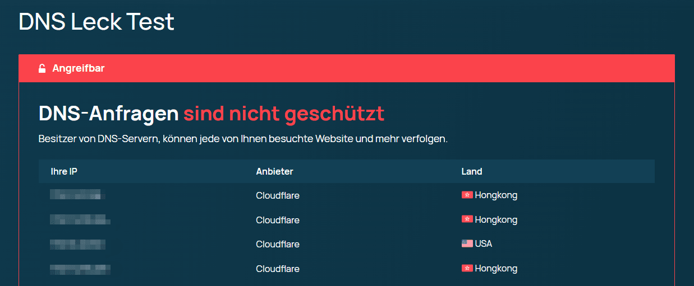Click the USA country name text
This screenshot has height=286, width=694.
tap(483, 244)
